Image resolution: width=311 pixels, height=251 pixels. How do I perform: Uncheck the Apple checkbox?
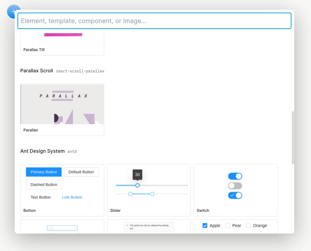point(205,225)
